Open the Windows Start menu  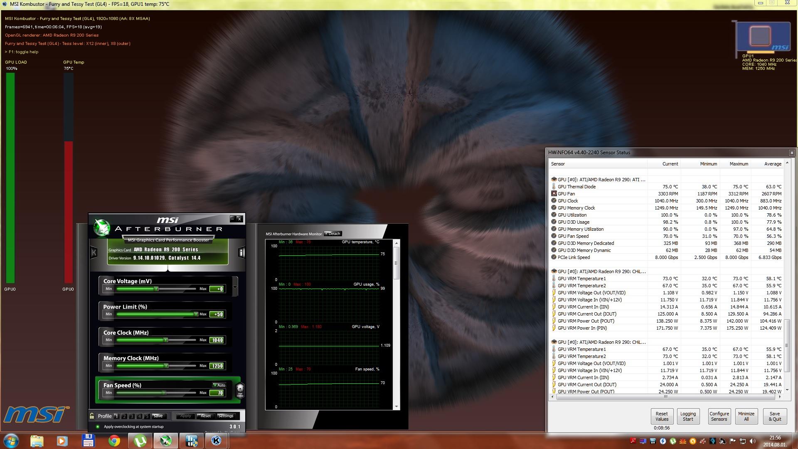[11, 441]
